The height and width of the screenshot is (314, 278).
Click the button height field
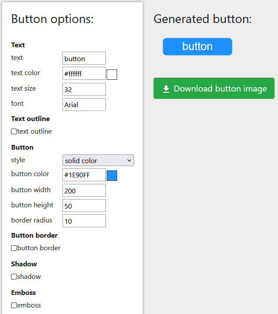84,206
